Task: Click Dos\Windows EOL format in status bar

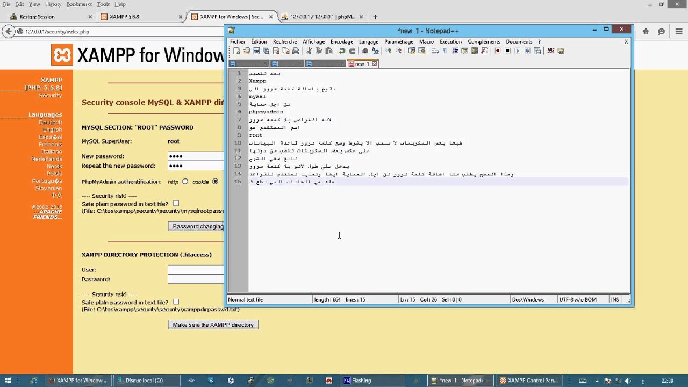Action: pos(528,299)
